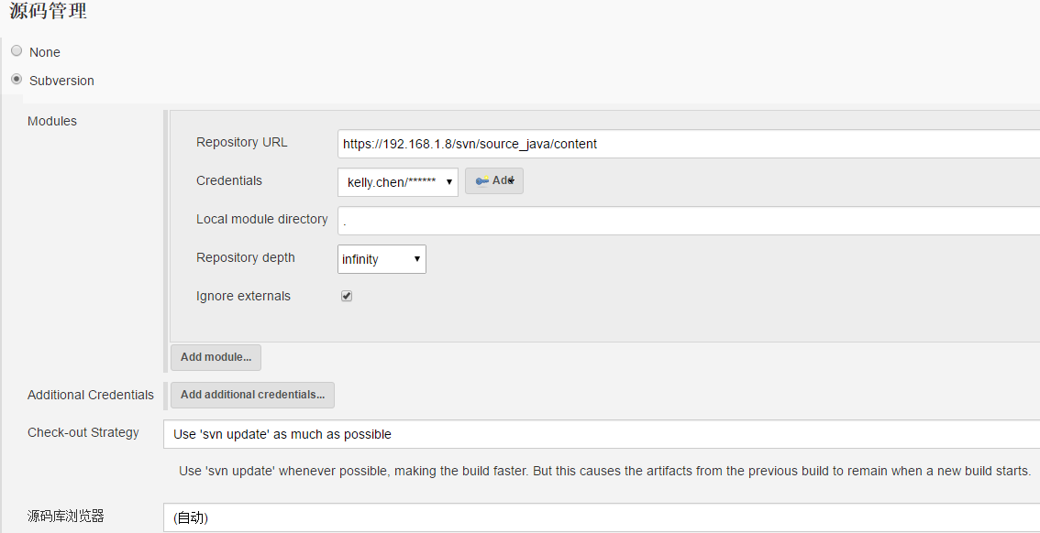Click the Local module directory label
Screen dimensions: 1040x533
click(x=261, y=219)
